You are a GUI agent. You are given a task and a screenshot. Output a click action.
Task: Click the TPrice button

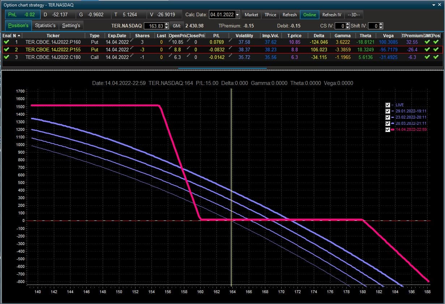(270, 15)
